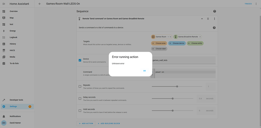Open the test dashboard
The height and width of the screenshot is (128, 261).
pos(17,24)
